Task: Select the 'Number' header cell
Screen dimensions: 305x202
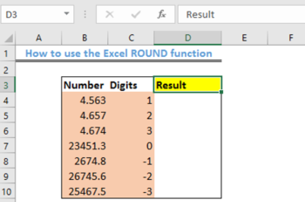Action: [85, 85]
